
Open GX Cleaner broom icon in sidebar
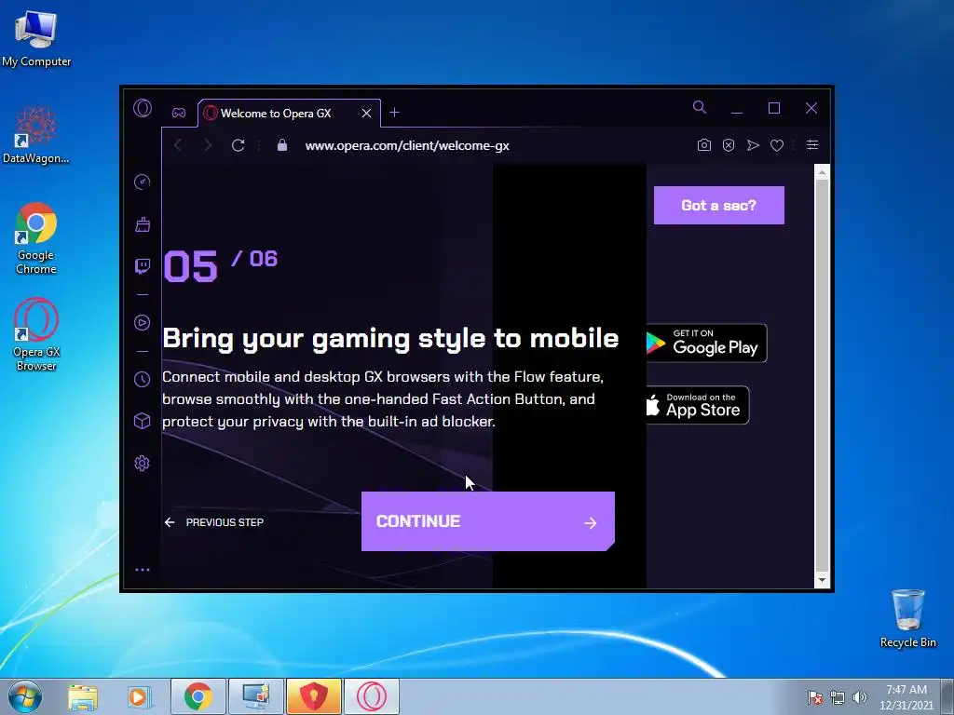pyautogui.click(x=143, y=224)
